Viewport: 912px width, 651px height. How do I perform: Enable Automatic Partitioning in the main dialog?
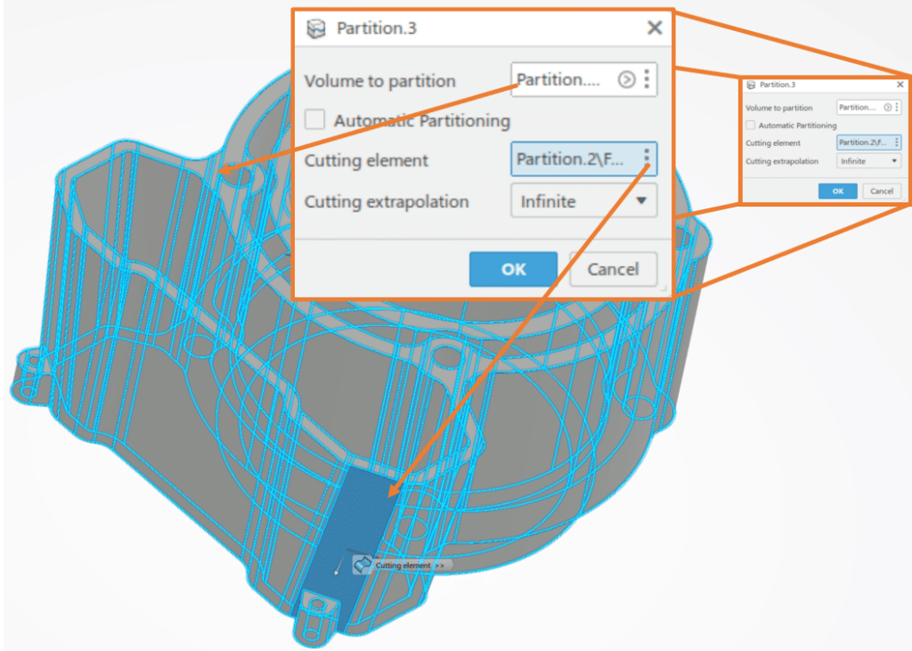click(x=314, y=120)
